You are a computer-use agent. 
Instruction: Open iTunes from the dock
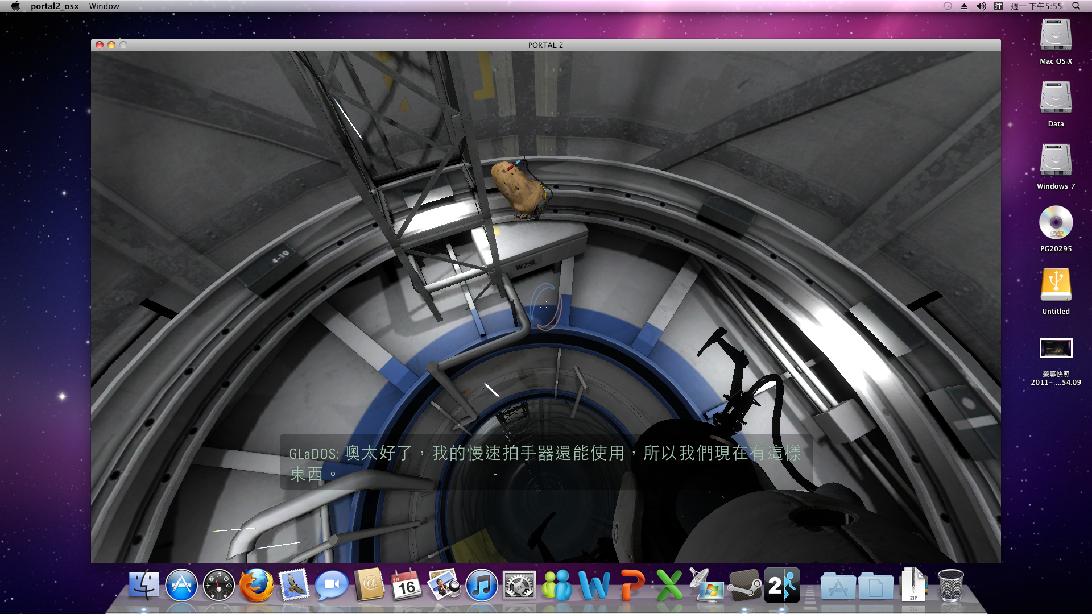(481, 585)
